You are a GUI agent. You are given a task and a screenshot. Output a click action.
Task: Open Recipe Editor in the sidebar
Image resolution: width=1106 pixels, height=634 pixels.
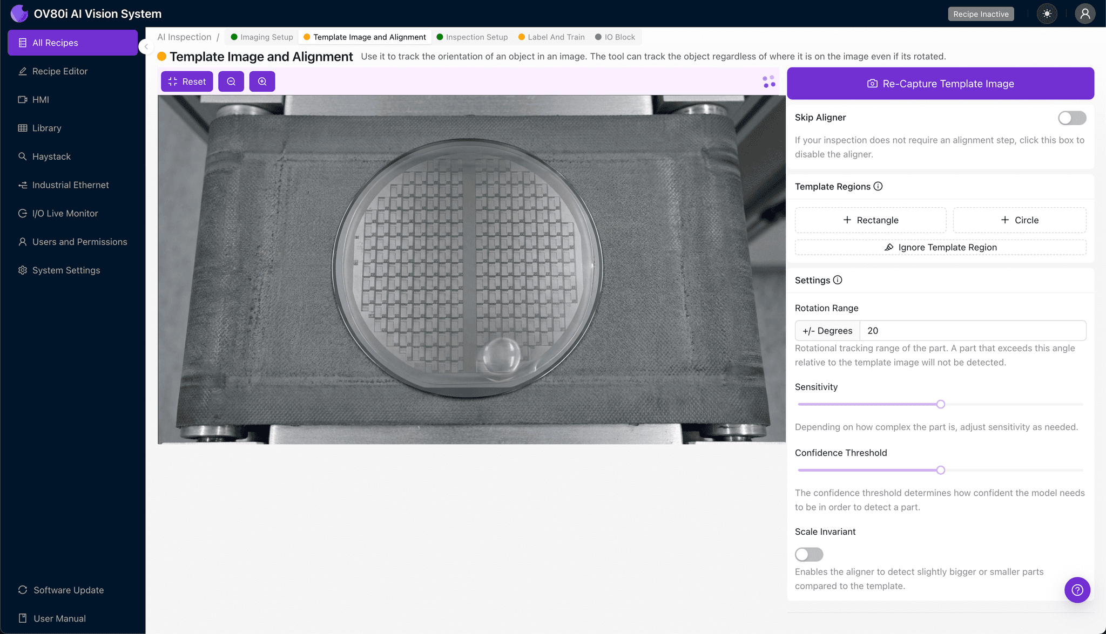tap(72, 71)
